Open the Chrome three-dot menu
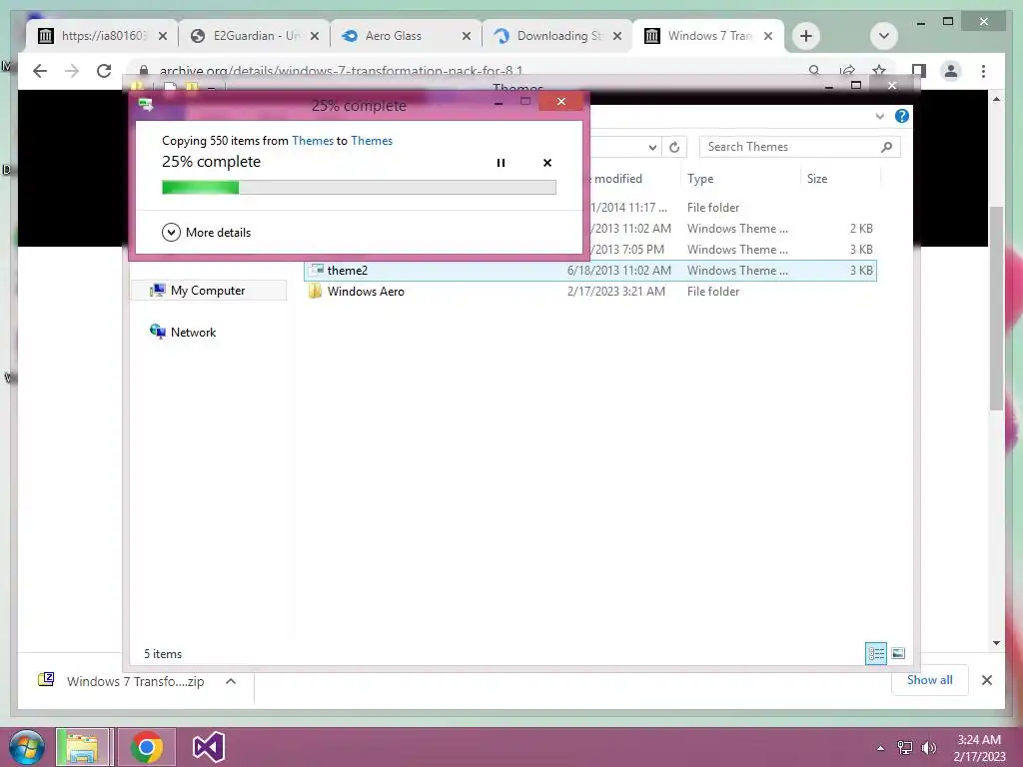 [983, 71]
